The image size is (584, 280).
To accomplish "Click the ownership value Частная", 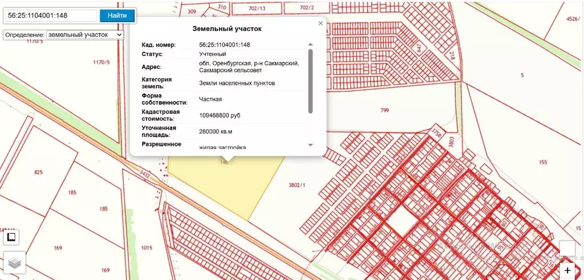I will click(x=210, y=99).
